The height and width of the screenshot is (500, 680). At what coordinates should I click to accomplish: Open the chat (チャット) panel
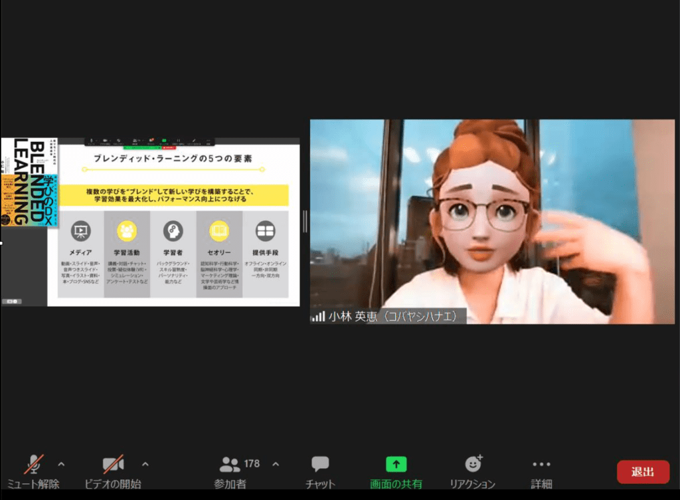point(320,465)
